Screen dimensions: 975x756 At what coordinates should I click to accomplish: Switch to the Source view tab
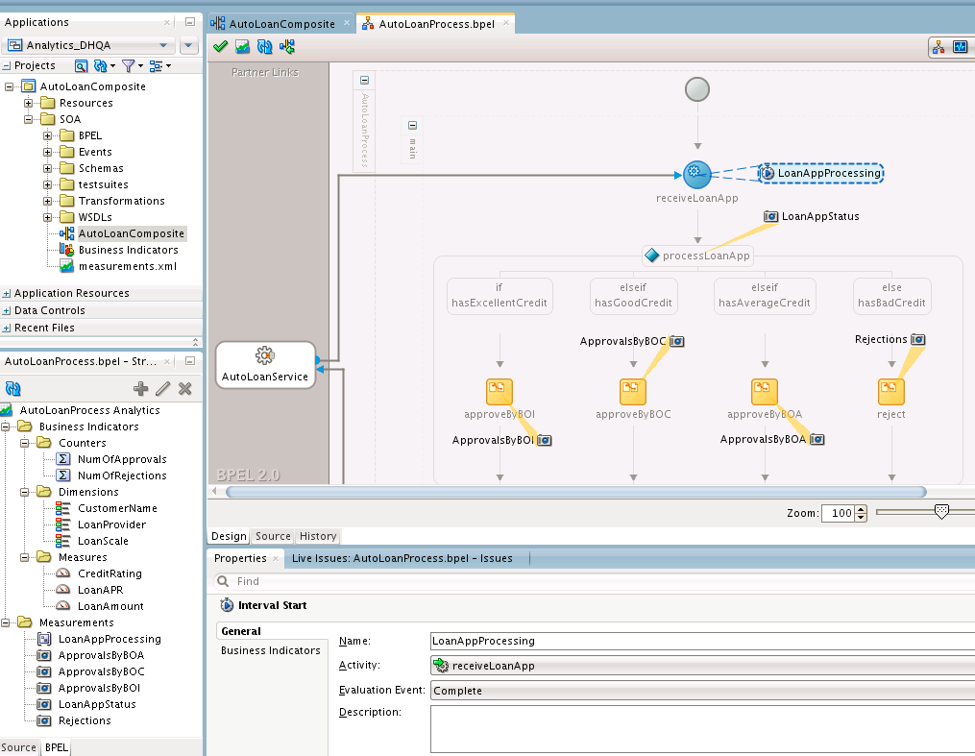click(273, 536)
